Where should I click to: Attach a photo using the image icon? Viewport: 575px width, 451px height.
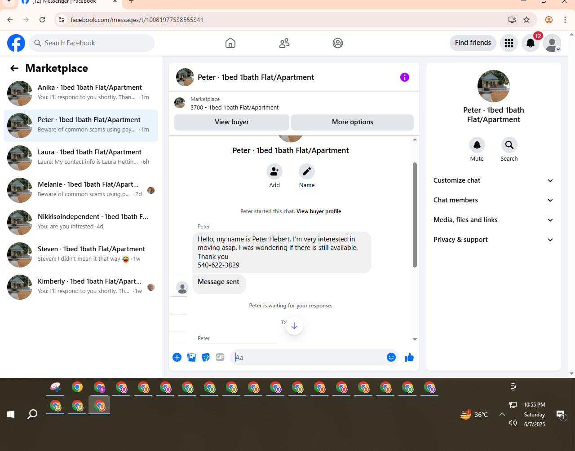click(191, 357)
